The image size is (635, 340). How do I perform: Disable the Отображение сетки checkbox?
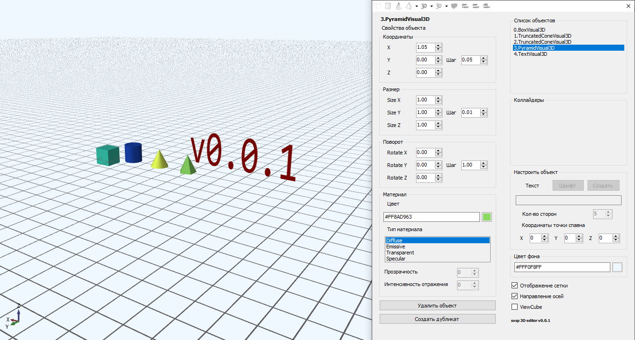click(x=514, y=285)
